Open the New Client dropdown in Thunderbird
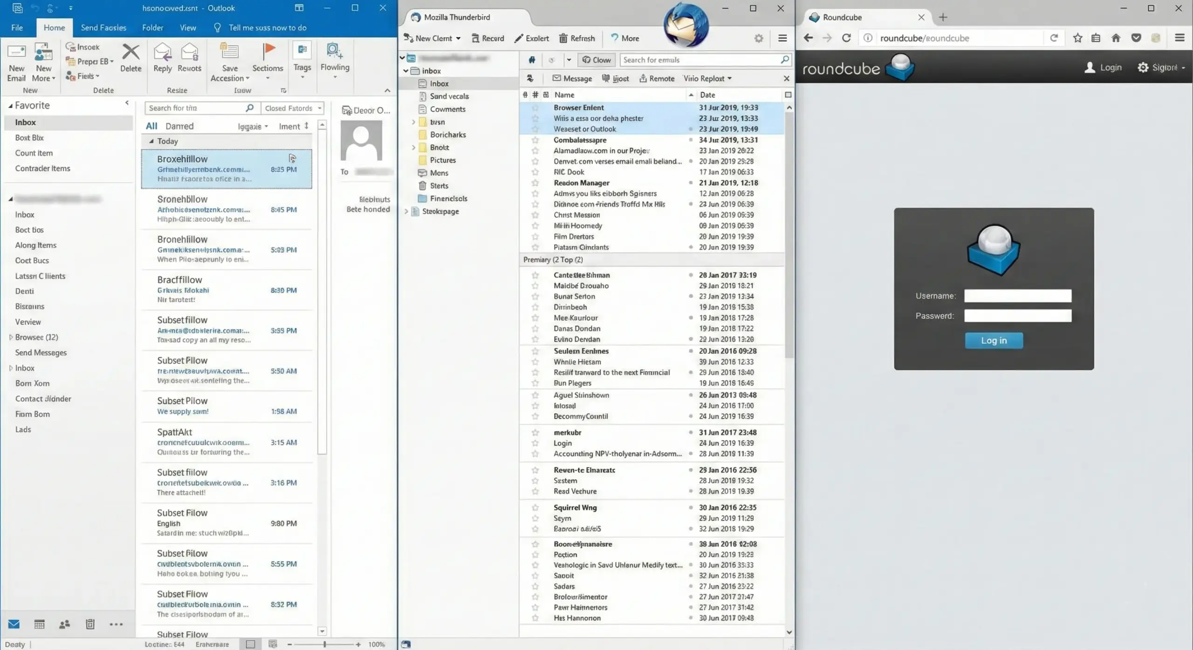1193x650 pixels. pyautogui.click(x=459, y=38)
